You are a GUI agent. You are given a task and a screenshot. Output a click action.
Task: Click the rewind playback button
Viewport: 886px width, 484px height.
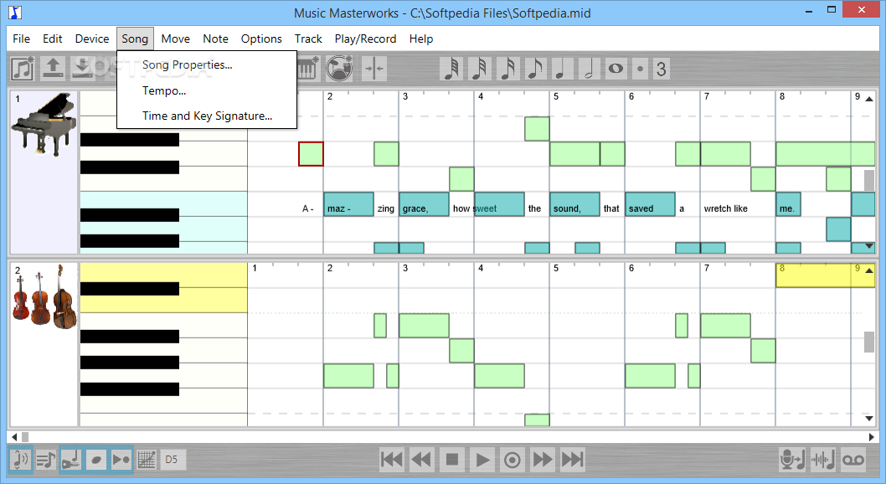(x=421, y=460)
